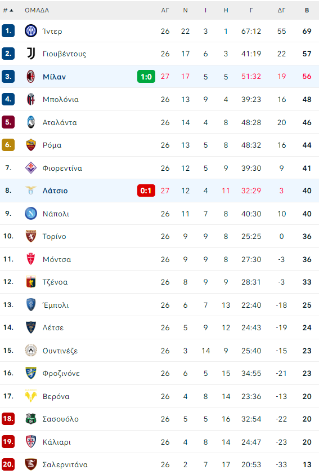This screenshot has height=474, width=319.
Task: Click the Roma crest icon
Action: tap(31, 145)
